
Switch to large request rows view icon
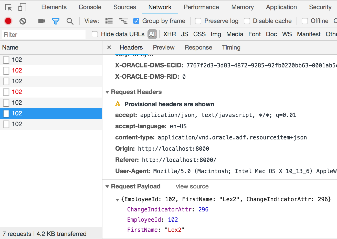(109, 21)
